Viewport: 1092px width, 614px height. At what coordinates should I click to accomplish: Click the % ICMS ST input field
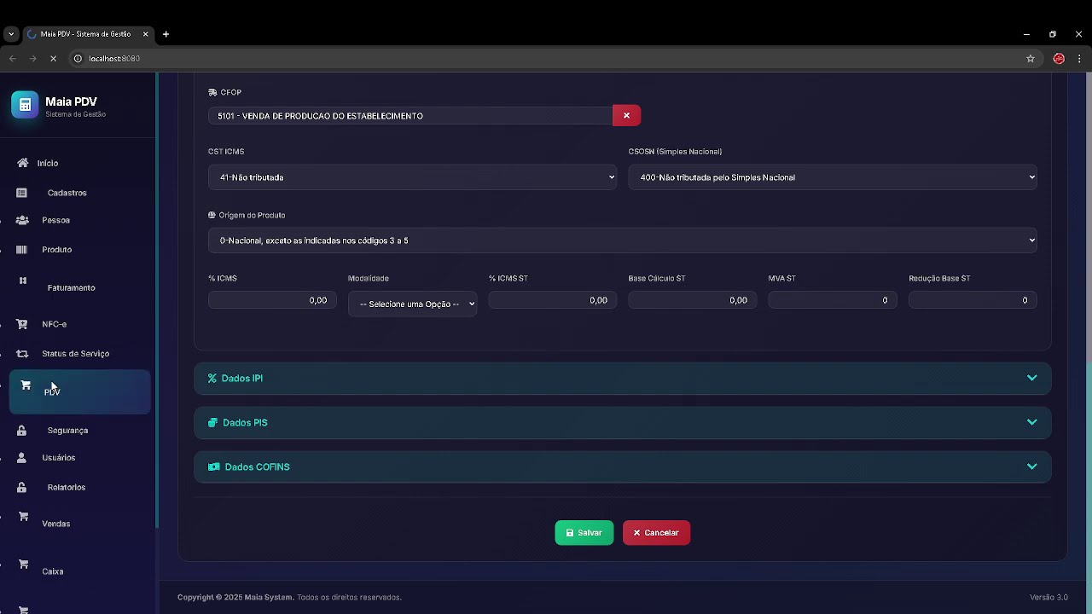[553, 300]
